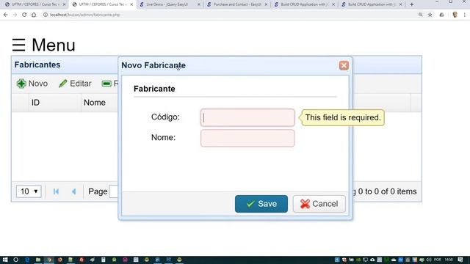
Task: Close the Live Demo - jQuery EasyUI tab
Action: tap(199, 4)
